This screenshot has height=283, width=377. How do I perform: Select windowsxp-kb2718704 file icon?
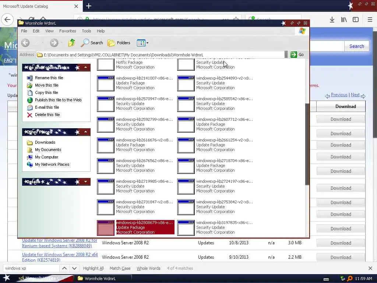pyautogui.click(x=186, y=166)
